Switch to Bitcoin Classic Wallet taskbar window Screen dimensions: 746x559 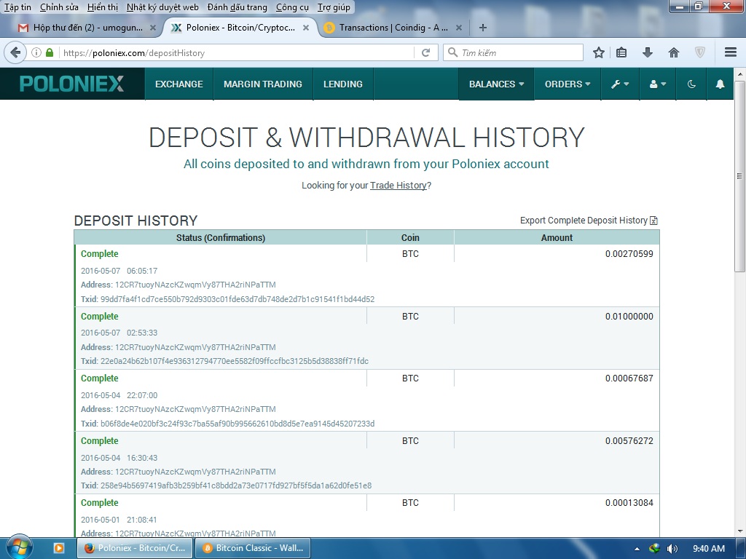253,548
